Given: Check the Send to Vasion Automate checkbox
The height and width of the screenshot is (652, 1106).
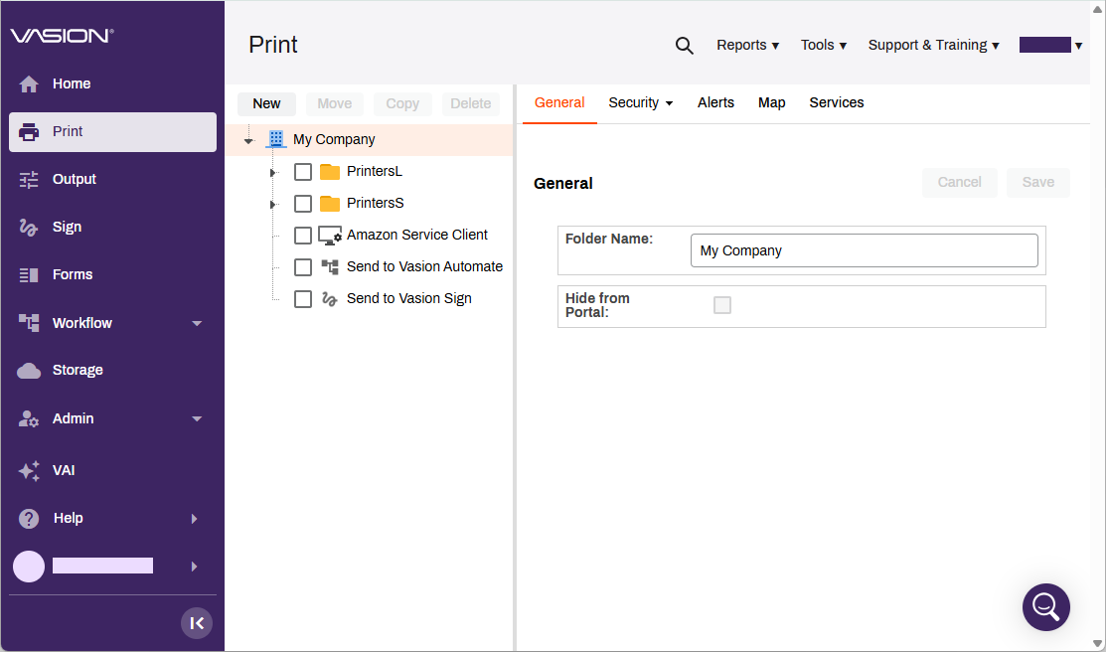Looking at the screenshot, I should coord(303,267).
